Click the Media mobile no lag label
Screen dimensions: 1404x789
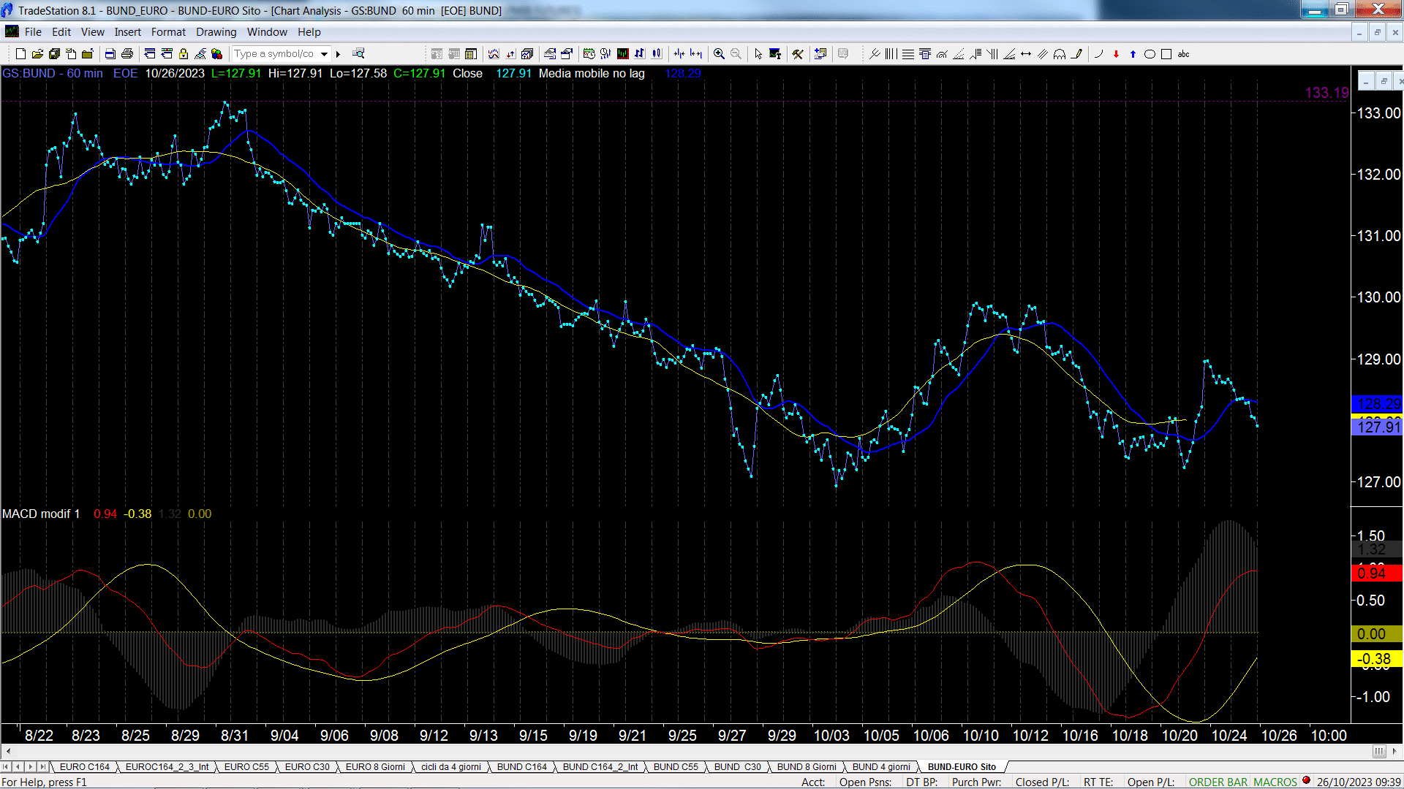click(x=592, y=73)
